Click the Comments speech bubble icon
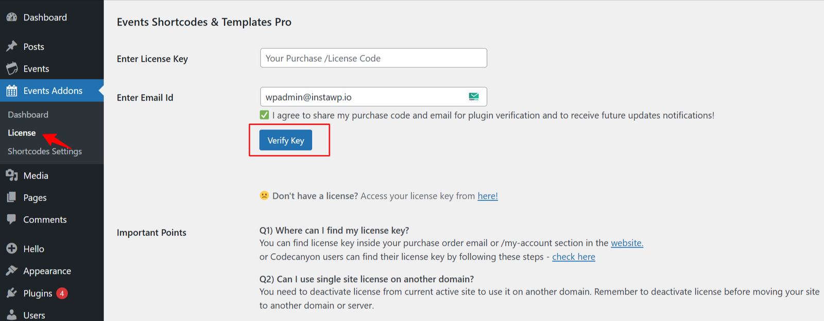Screen dimensions: 824x321 coord(12,219)
